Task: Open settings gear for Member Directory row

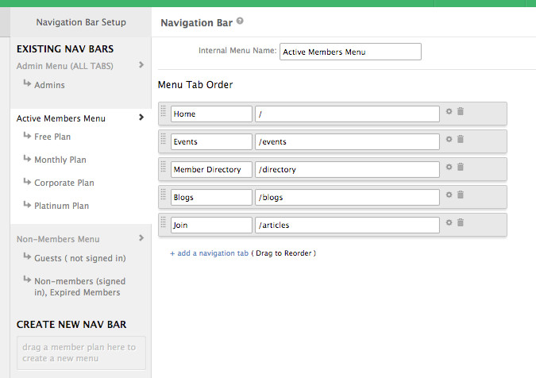Action: point(449,168)
